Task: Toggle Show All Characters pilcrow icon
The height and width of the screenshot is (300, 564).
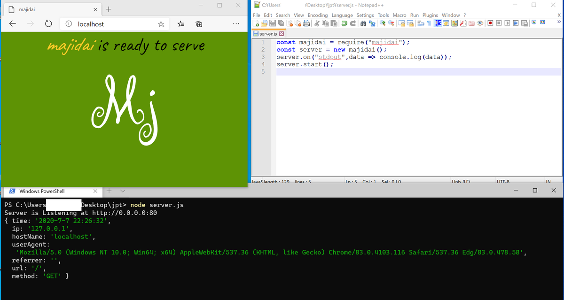Action: [429, 23]
